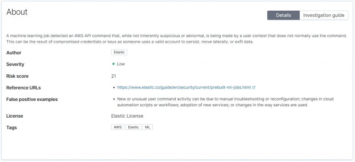The width and height of the screenshot is (355, 162).
Task: Click the risk score value 21
Action: [114, 76]
